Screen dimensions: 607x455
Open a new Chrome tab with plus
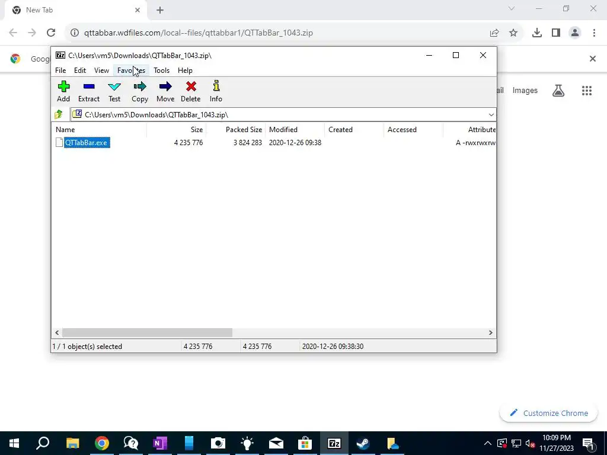[x=160, y=11]
